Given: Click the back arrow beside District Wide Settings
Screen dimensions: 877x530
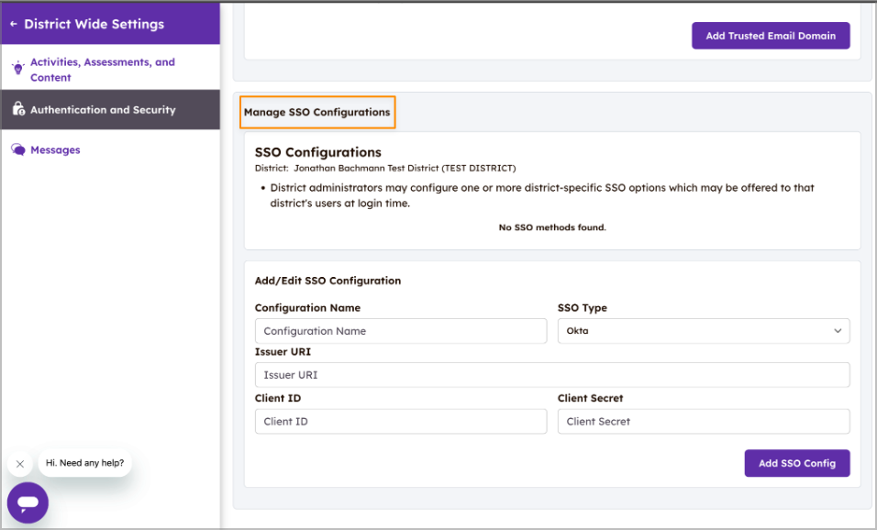Looking at the screenshot, I should (14, 25).
